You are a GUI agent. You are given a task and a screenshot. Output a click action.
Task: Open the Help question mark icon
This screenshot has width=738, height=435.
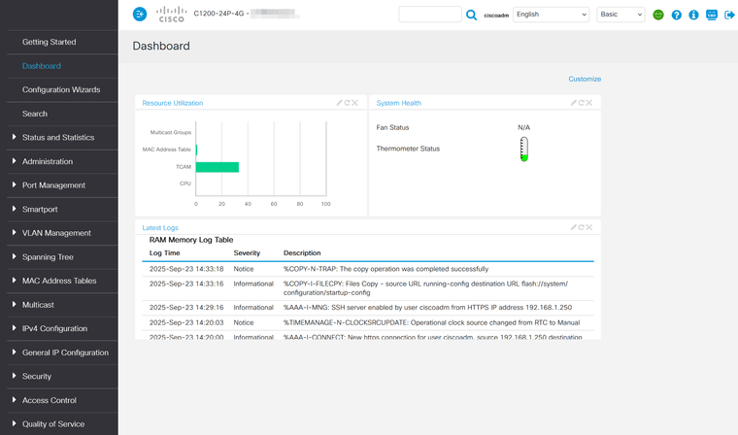pos(677,15)
